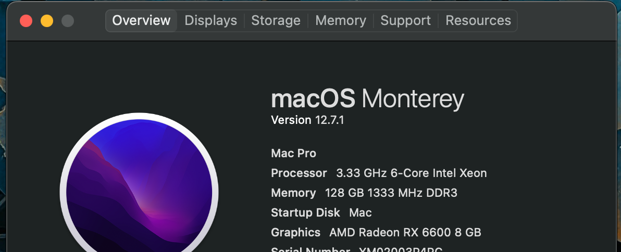Click the Graphics AMD Radeon RX 6600 line
The image size is (621, 252).
376,232
